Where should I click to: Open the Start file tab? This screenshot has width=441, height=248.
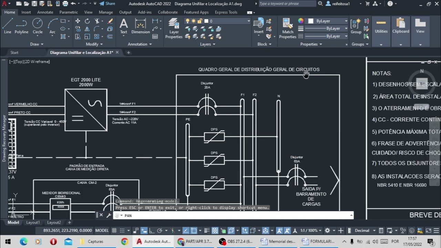(14, 52)
